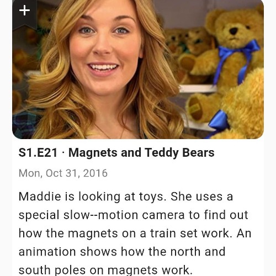The image size is (276, 276).
Task: Click the white plus sign on the ribbon
Action: (24, 10)
